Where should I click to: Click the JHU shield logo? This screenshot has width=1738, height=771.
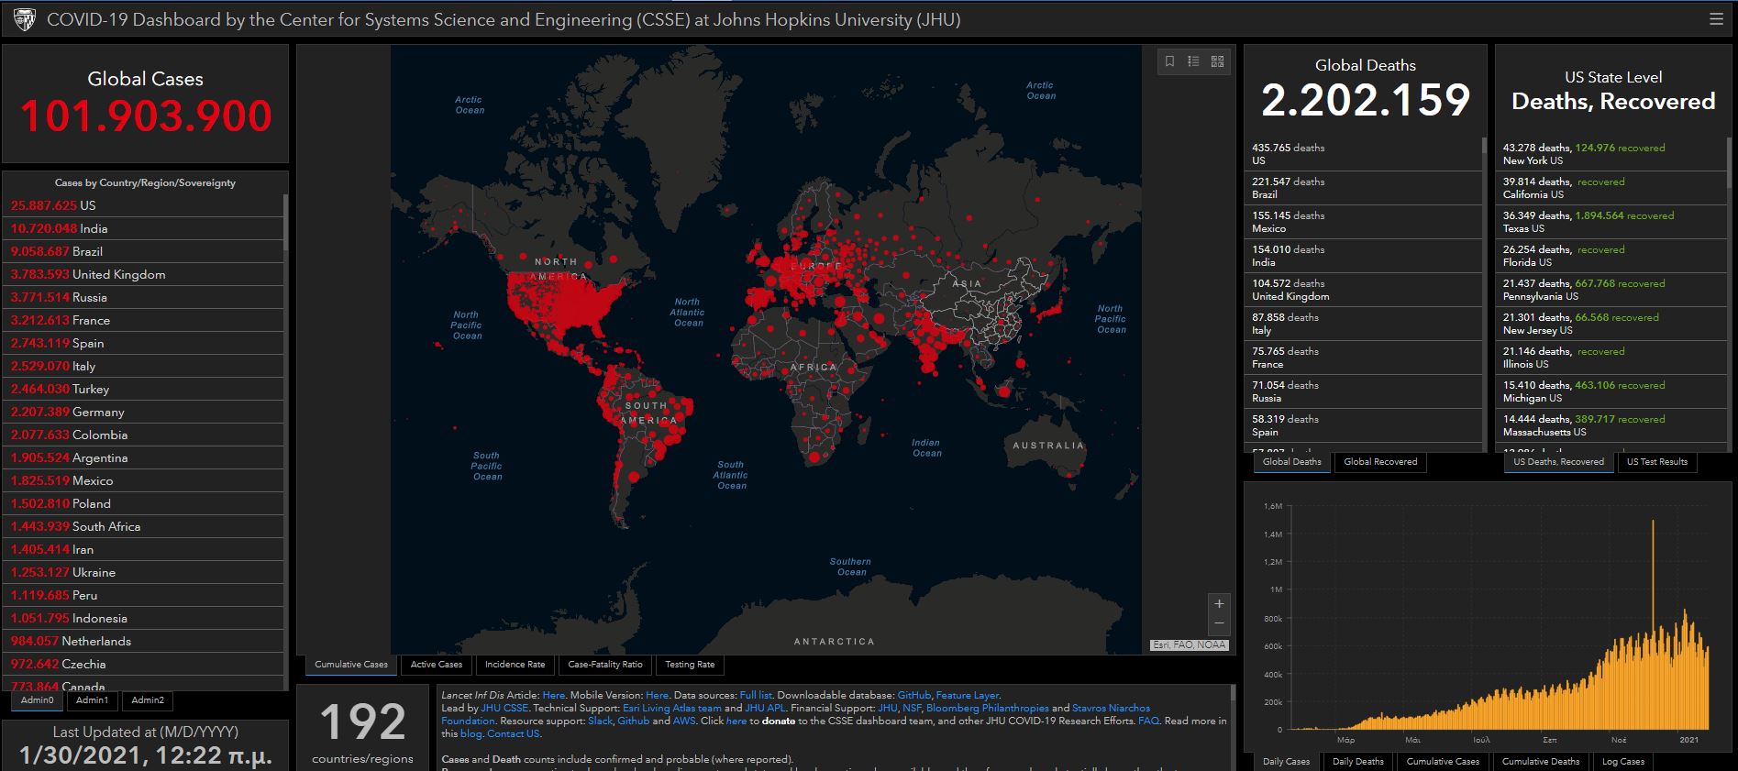click(x=24, y=19)
